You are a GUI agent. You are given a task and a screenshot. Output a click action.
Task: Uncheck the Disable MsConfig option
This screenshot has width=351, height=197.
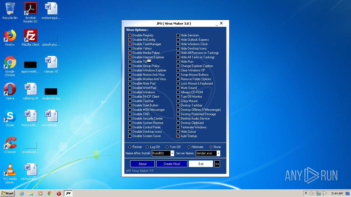coord(130,40)
